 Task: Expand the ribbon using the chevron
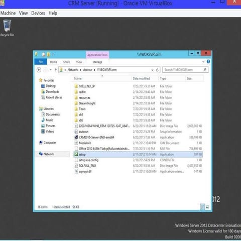(x=203, y=62)
